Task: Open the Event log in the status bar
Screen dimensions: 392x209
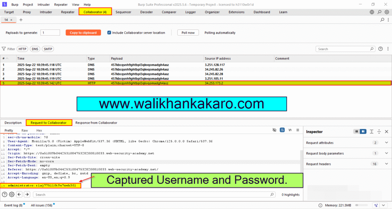Action: [x=13, y=205]
